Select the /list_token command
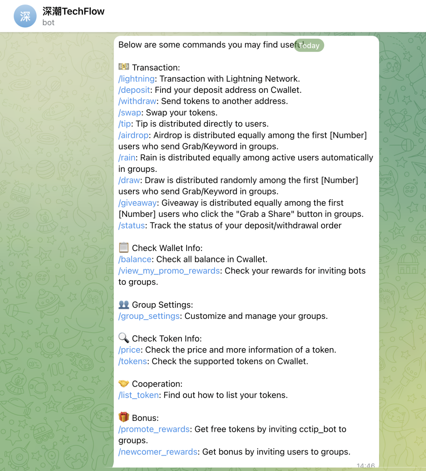 [x=138, y=395]
